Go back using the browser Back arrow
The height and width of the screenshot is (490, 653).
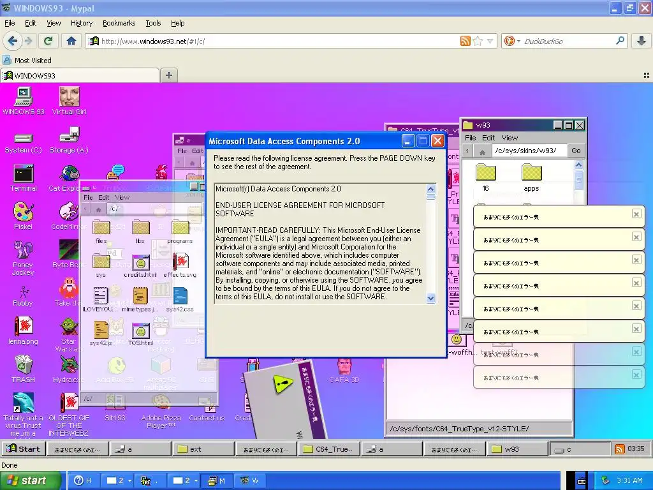coord(13,41)
